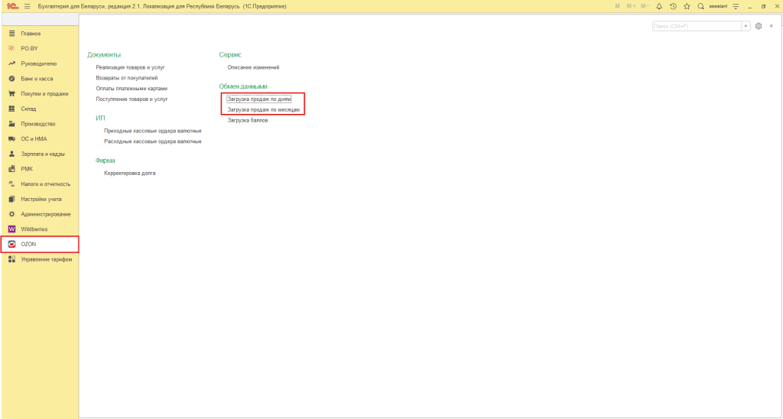Open Загрузка продаж по дням
Screen dimensions: 783x419
[258, 99]
